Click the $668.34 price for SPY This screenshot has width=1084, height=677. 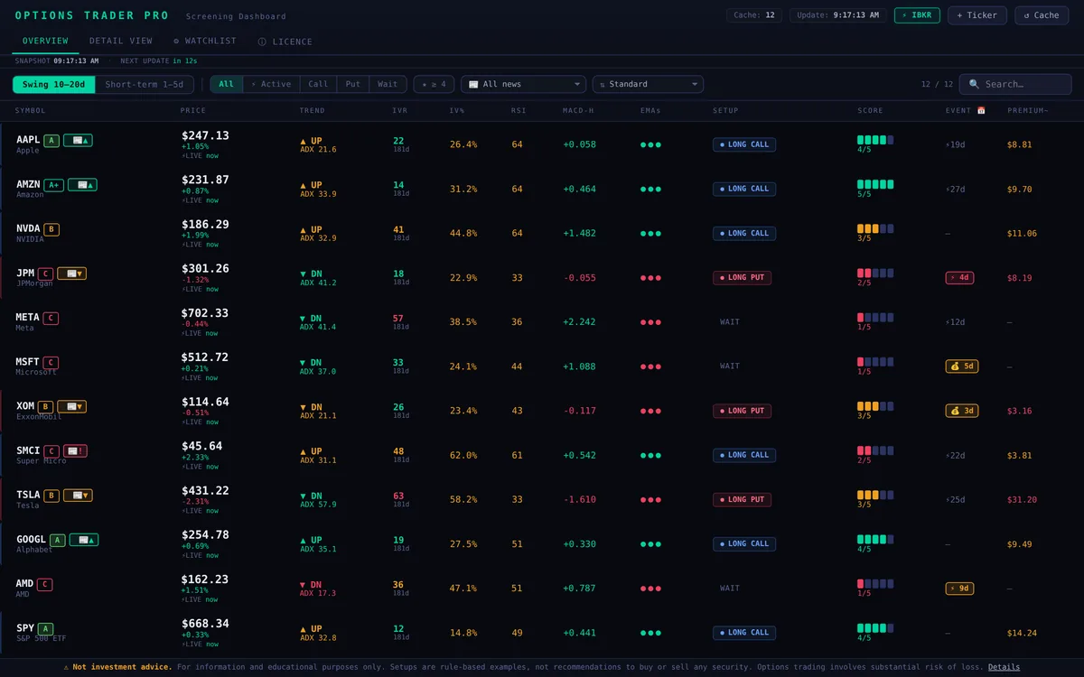(205, 624)
